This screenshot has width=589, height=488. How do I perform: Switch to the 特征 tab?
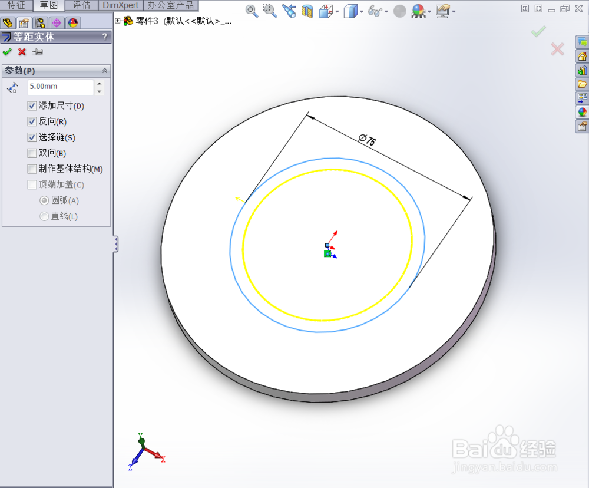16,5
